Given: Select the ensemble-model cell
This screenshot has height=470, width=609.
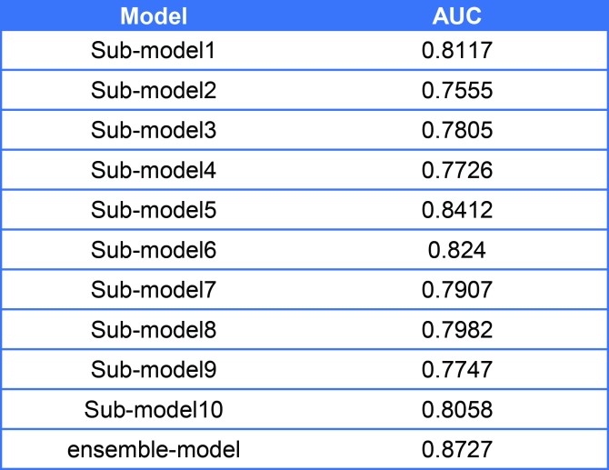Looking at the screenshot, I should [x=153, y=449].
